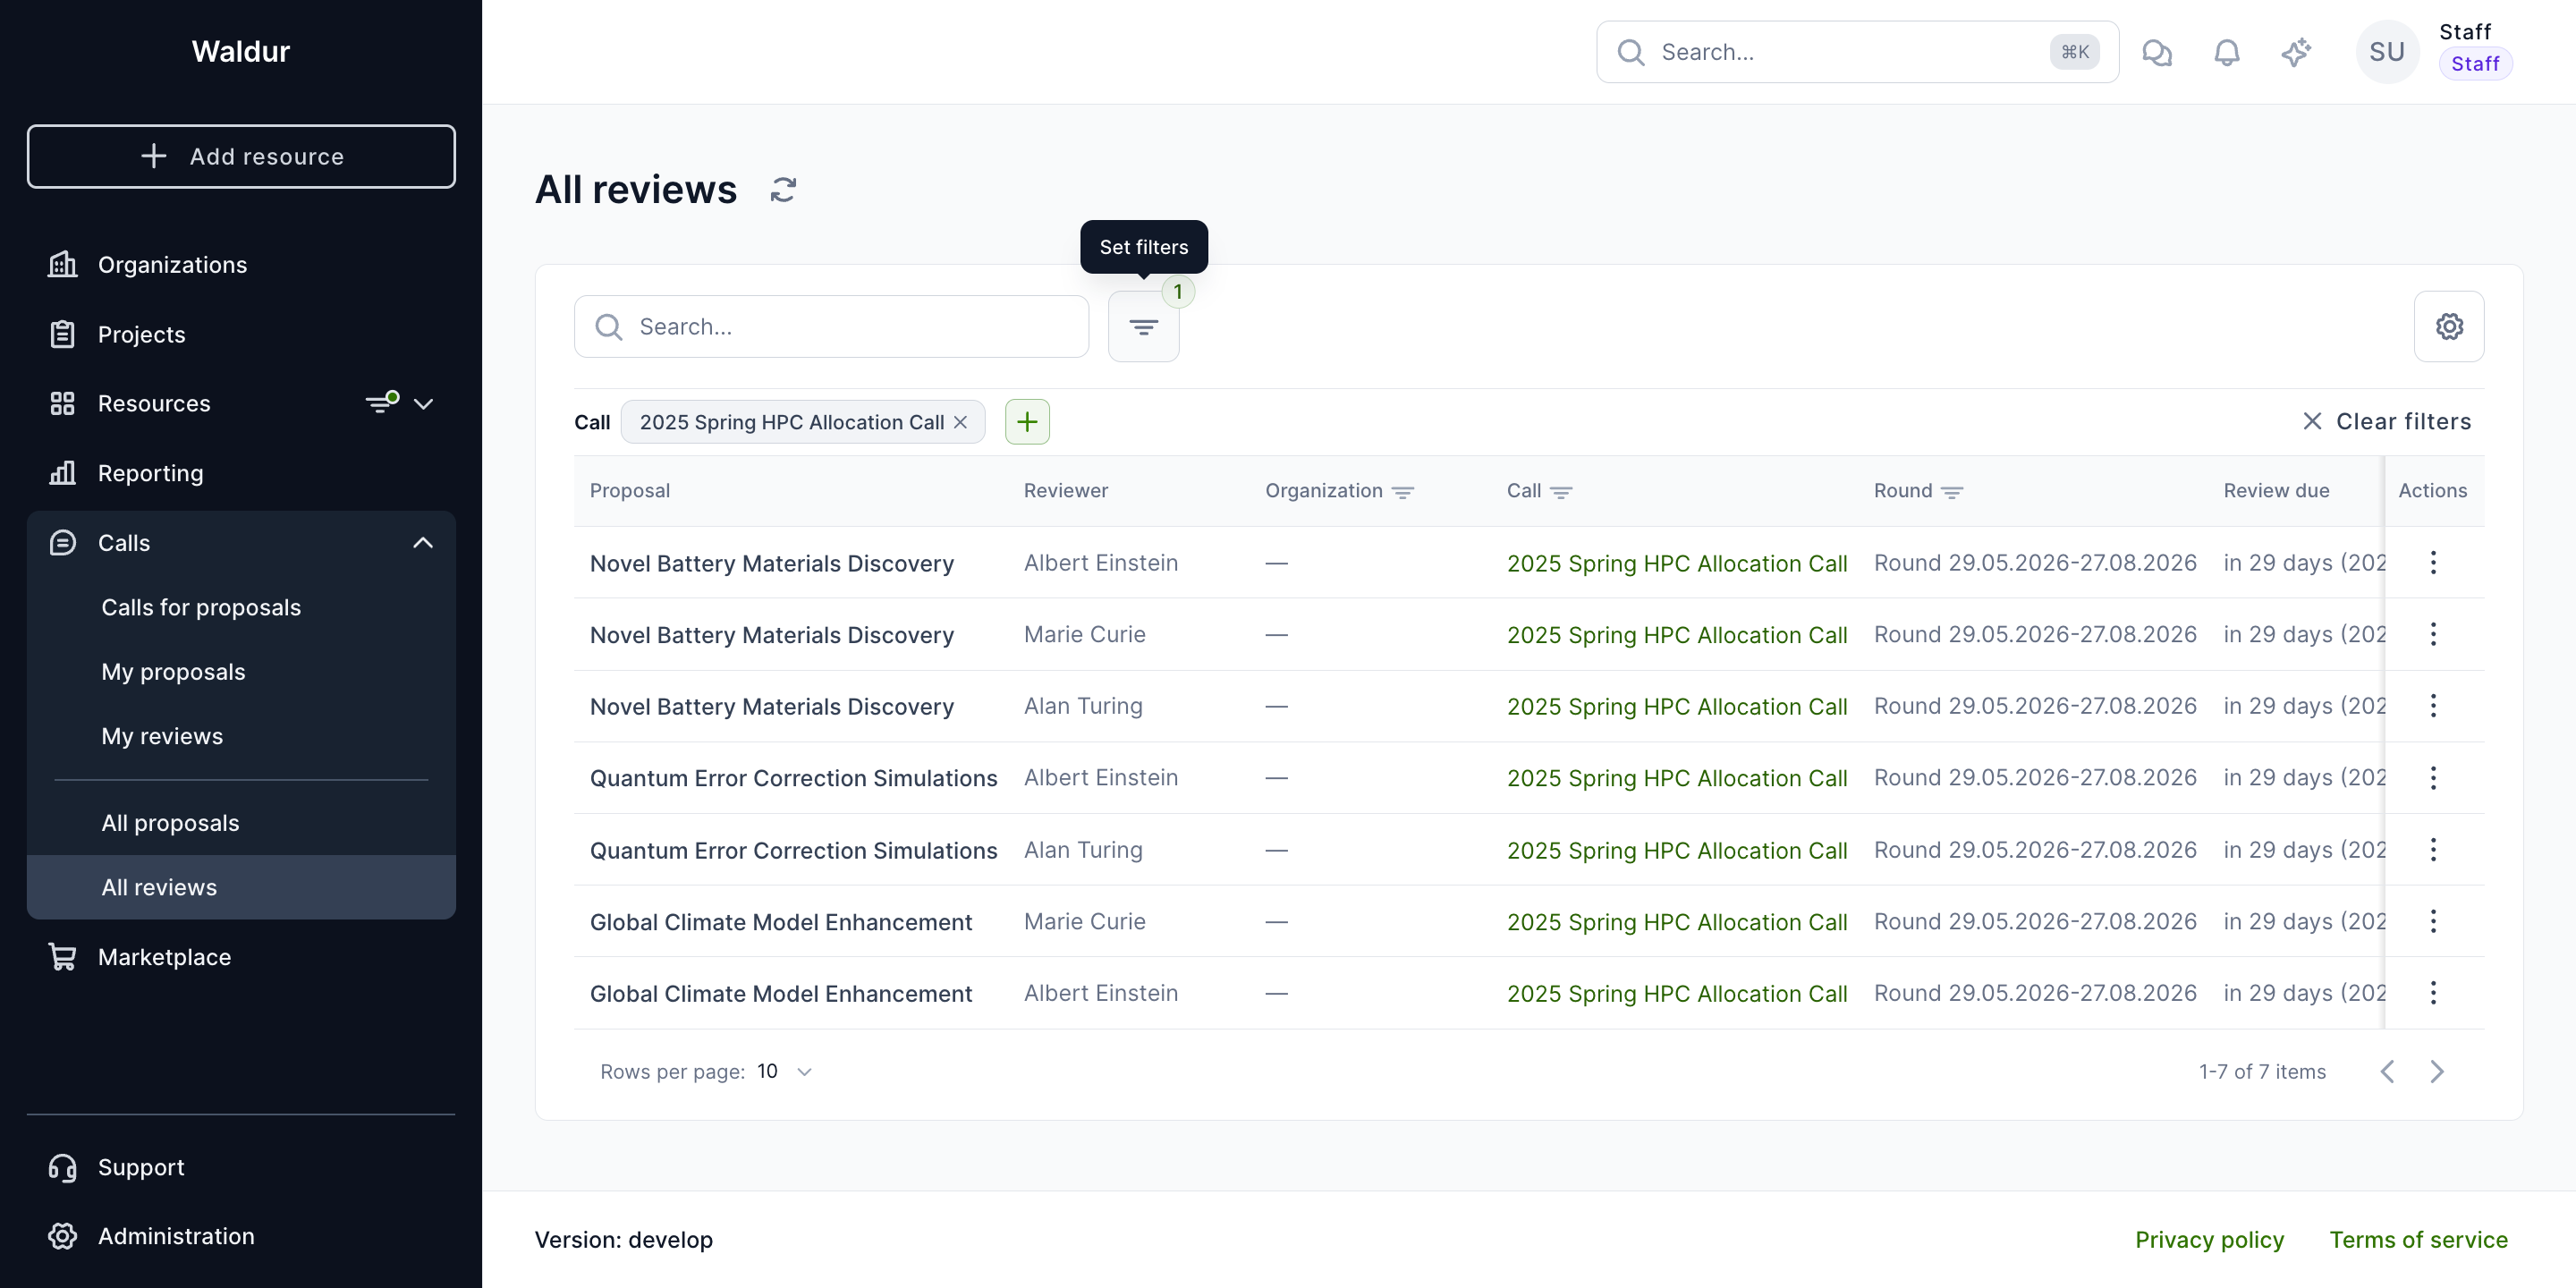The image size is (2576, 1288).
Task: Go to previous page arrow
Action: pyautogui.click(x=2387, y=1071)
